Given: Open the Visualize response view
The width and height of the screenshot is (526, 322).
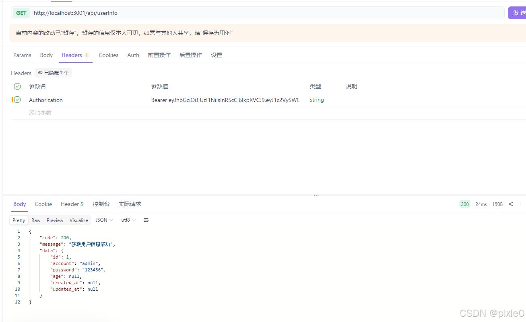Looking at the screenshot, I should 78,220.
